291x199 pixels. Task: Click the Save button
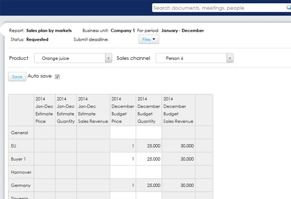coord(17,77)
